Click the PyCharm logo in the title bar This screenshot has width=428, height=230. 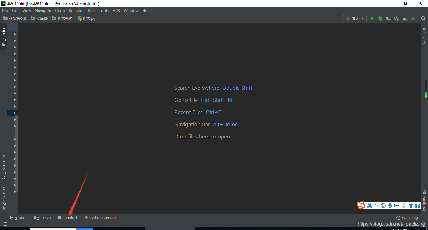coord(3,3)
